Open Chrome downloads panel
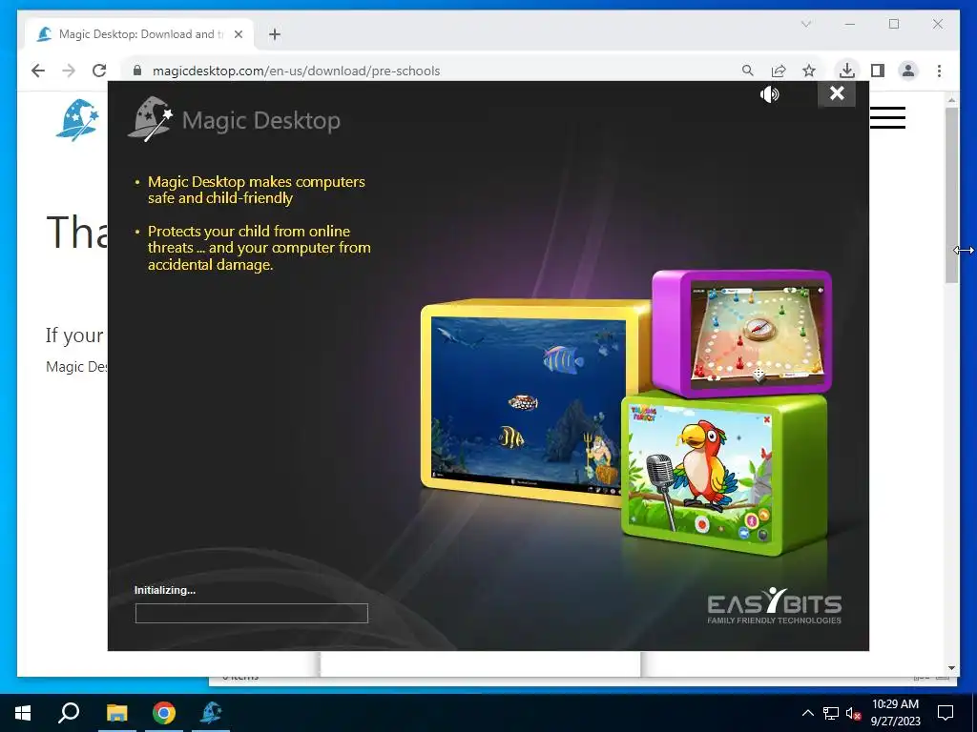This screenshot has width=977, height=732. click(x=847, y=71)
